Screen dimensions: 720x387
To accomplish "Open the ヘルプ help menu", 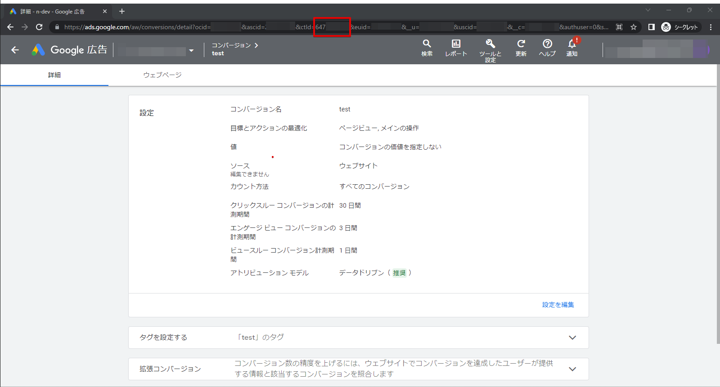I will coord(547,48).
